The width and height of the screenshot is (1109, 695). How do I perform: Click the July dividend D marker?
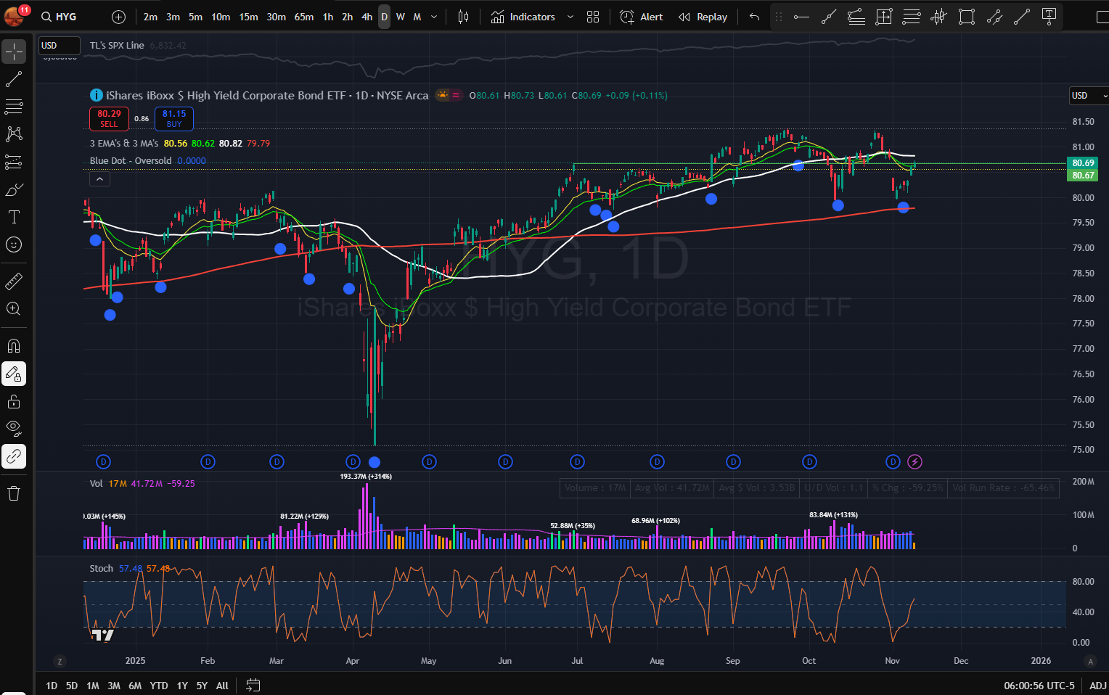578,461
